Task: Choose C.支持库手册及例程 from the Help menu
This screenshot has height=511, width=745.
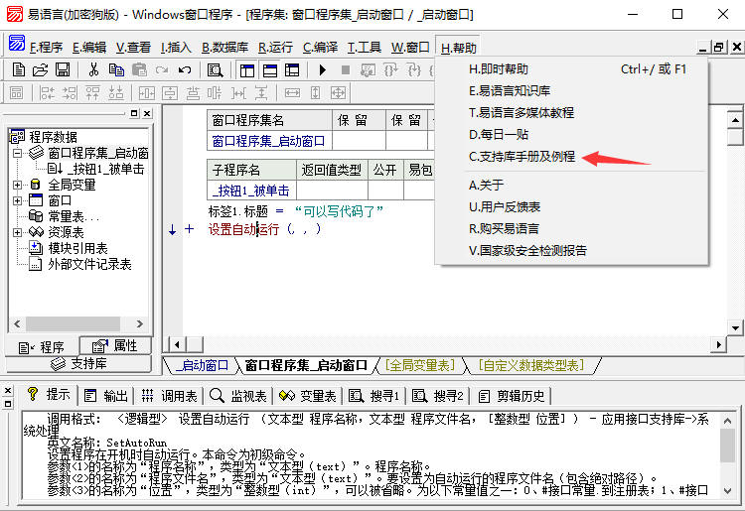Action: point(521,156)
